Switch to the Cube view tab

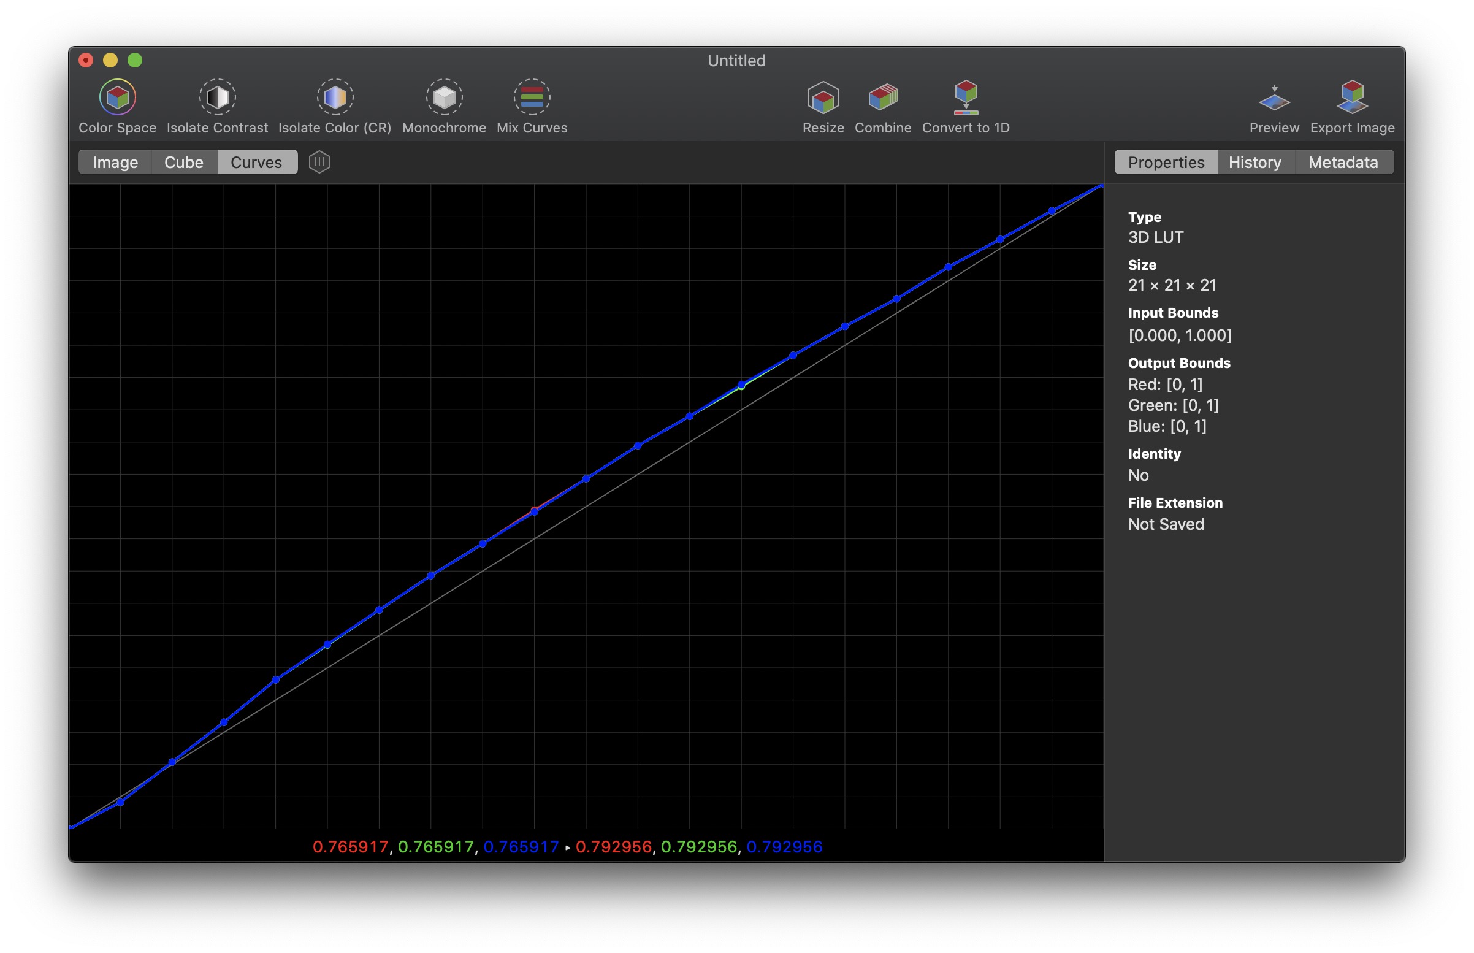coord(184,162)
